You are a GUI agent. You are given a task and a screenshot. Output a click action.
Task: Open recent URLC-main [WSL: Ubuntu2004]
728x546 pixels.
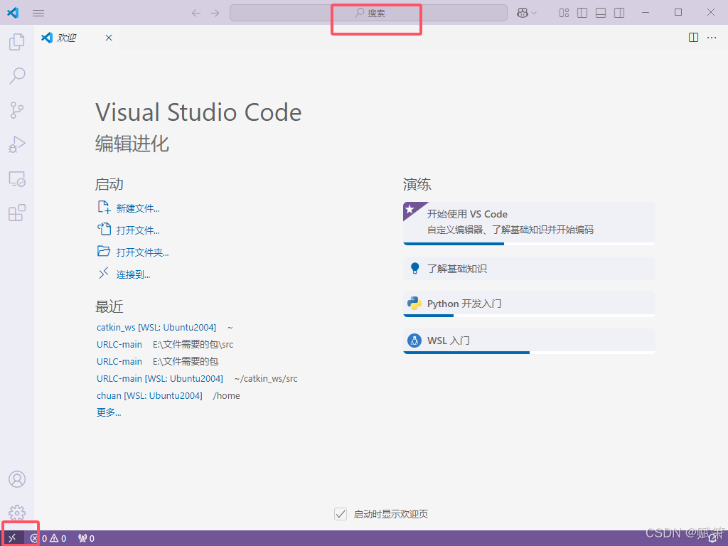(x=160, y=378)
